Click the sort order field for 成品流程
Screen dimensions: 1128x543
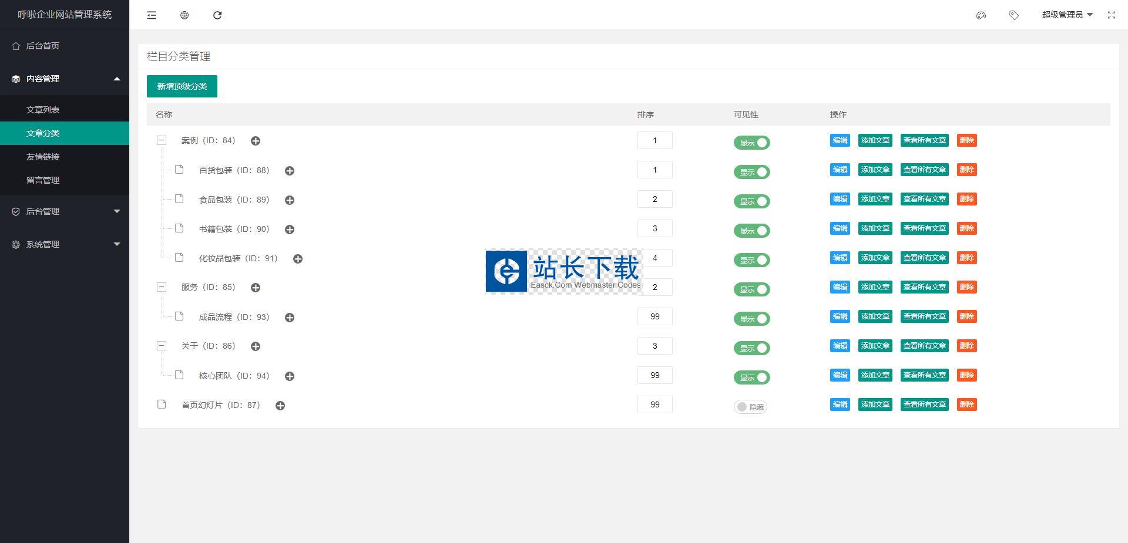[654, 316]
